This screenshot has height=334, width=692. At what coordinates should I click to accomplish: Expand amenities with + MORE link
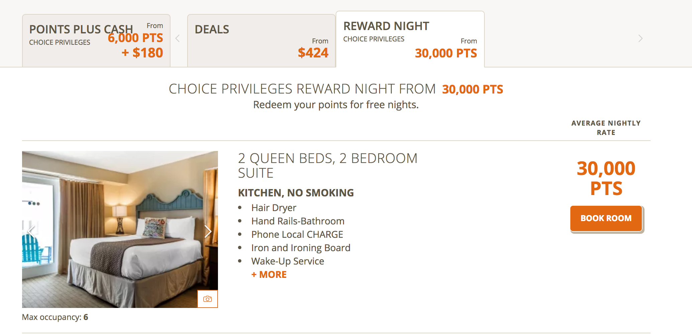[x=269, y=275]
